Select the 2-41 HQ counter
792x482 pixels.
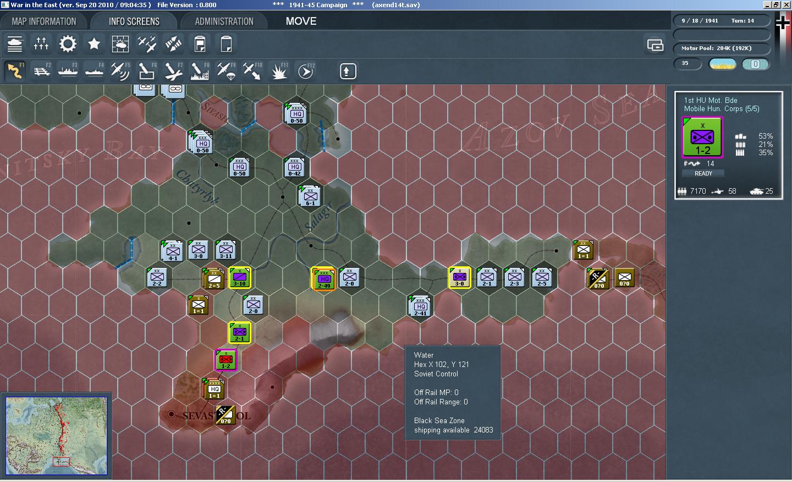point(420,306)
